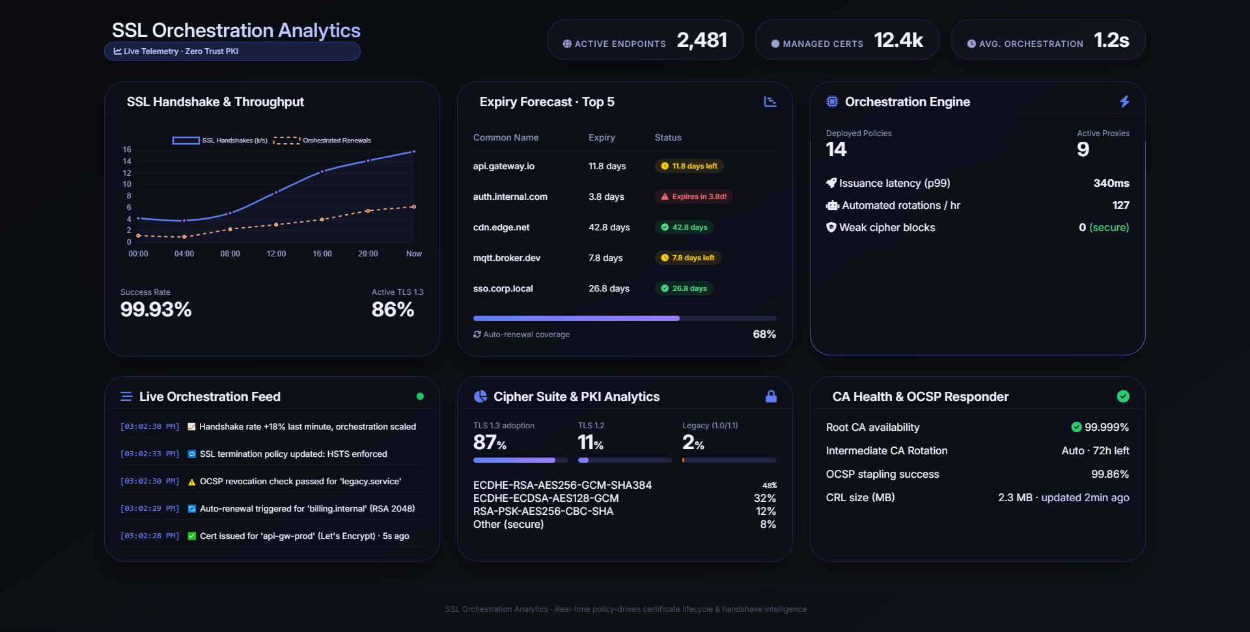Click the TLS 1.3 adoption progress bar
1250x632 pixels.
click(520, 460)
